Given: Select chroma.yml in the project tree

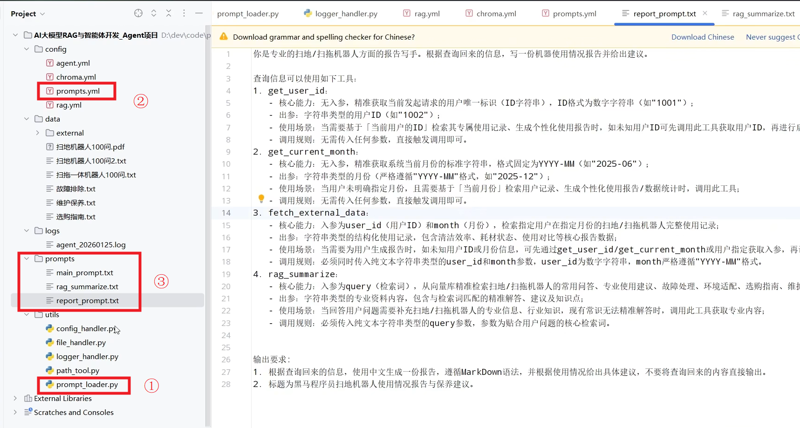Looking at the screenshot, I should [x=76, y=77].
